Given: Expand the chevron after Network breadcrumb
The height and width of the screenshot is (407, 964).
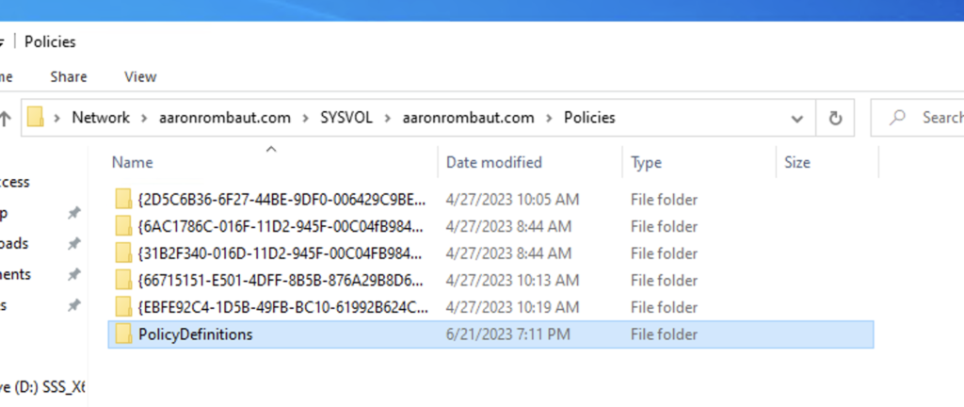Looking at the screenshot, I should (x=143, y=118).
